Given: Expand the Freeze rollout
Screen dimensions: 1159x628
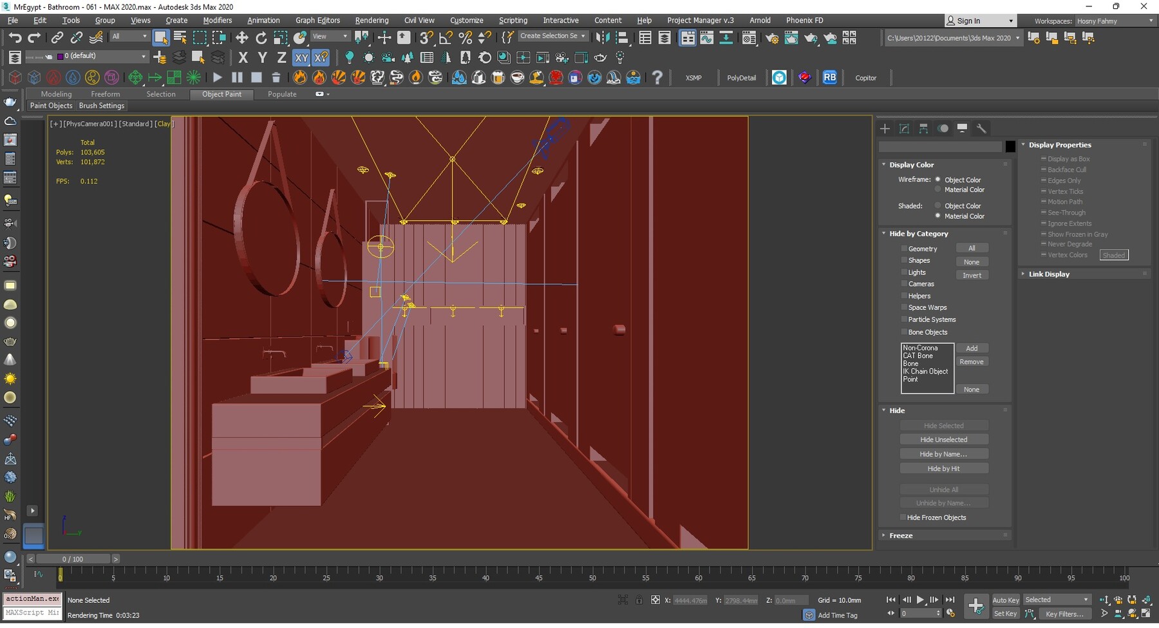Looking at the screenshot, I should tap(901, 535).
